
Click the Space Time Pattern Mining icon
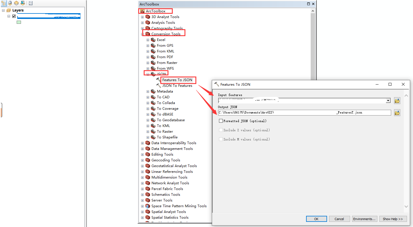coord(148,206)
